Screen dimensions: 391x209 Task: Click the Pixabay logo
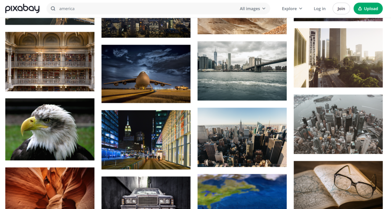pyautogui.click(x=23, y=9)
